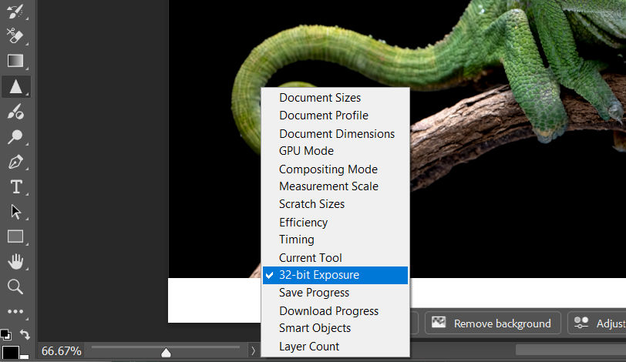This screenshot has width=626, height=362.
Task: Choose Download Progress in the menu
Action: [335, 311]
